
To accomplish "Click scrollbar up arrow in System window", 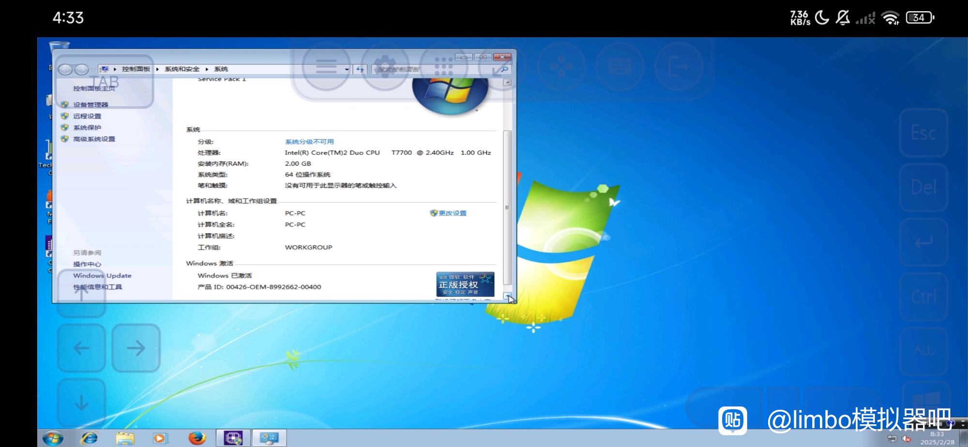I will [507, 83].
